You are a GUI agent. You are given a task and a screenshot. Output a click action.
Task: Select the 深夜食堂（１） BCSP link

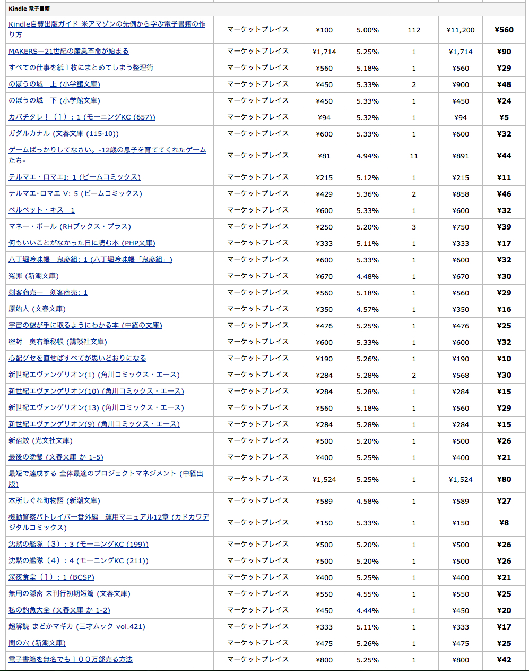pos(51,577)
